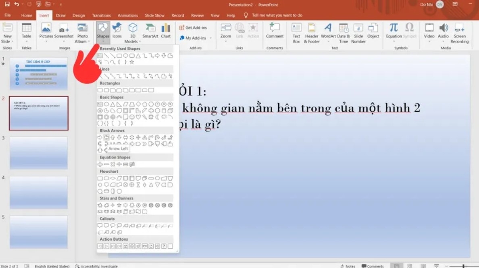Switch to the Design tab
479x268 pixels.
point(79,15)
